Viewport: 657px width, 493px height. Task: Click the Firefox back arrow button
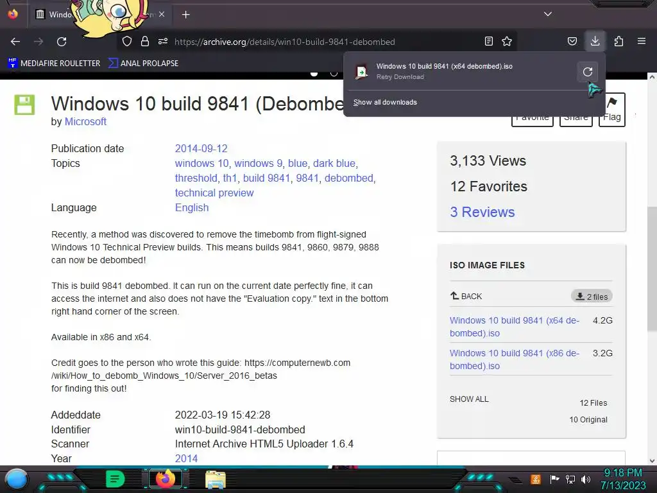15,42
